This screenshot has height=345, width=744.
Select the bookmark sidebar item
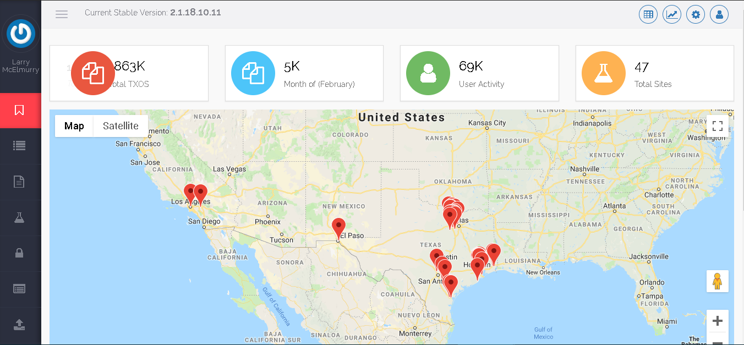pos(20,111)
